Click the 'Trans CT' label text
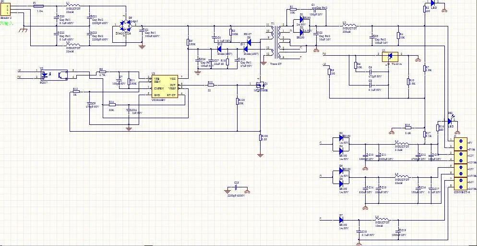This screenshot has height=246, width=477. pos(276,64)
